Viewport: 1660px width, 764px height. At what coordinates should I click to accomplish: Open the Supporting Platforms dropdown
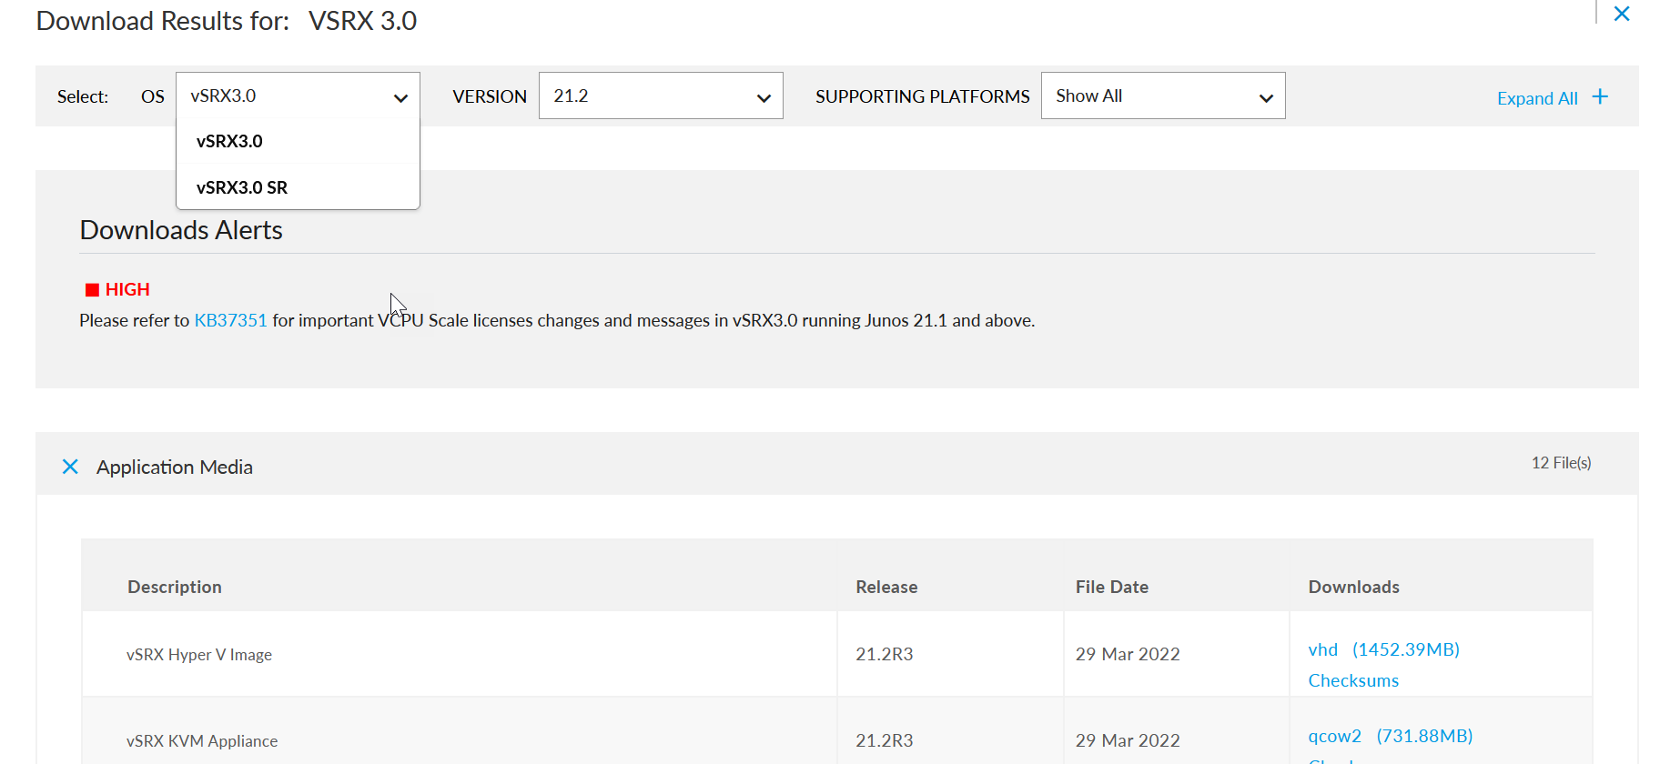pyautogui.click(x=1162, y=96)
